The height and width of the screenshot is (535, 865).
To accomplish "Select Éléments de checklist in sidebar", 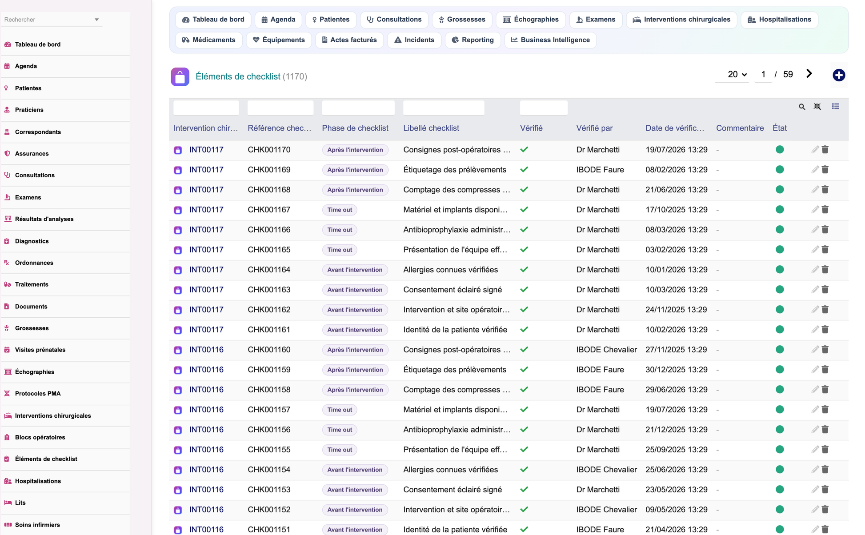I will (46, 459).
